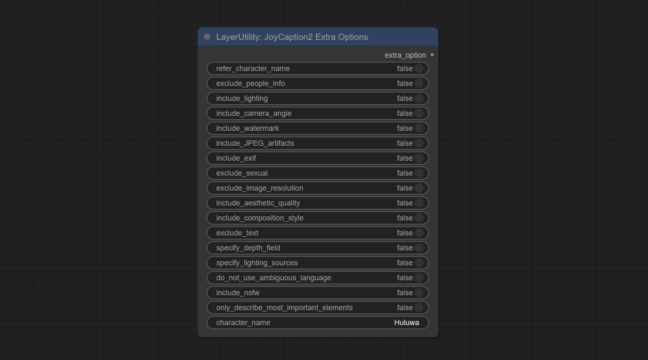Edit the character_name field with Huluwa
648x360 pixels.
[x=318, y=323]
